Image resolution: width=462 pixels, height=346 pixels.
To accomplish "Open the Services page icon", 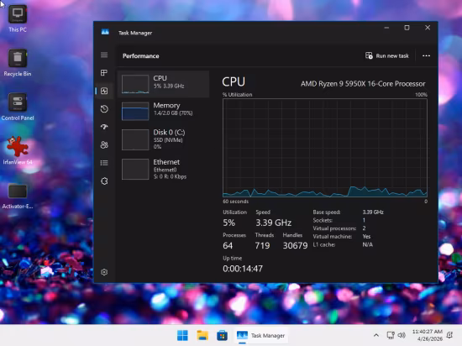I will coord(104,181).
